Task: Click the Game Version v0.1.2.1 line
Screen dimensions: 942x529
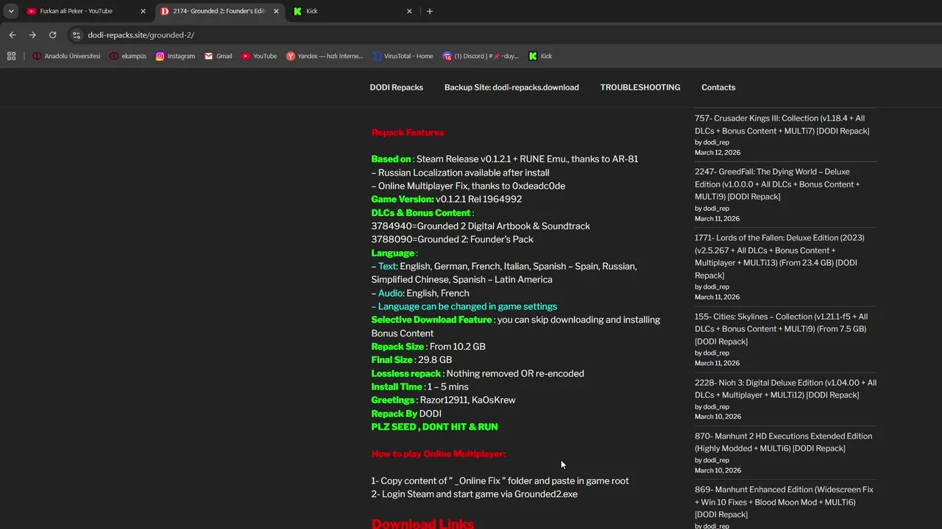Action: click(x=447, y=199)
